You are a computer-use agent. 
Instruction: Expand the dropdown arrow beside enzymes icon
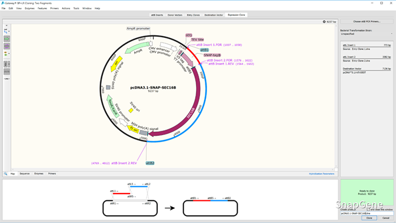coord(9,65)
